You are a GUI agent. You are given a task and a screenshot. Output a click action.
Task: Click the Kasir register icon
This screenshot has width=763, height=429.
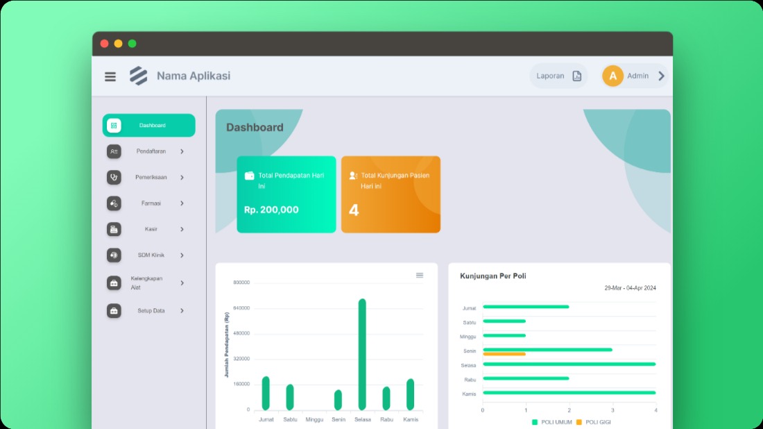point(114,229)
